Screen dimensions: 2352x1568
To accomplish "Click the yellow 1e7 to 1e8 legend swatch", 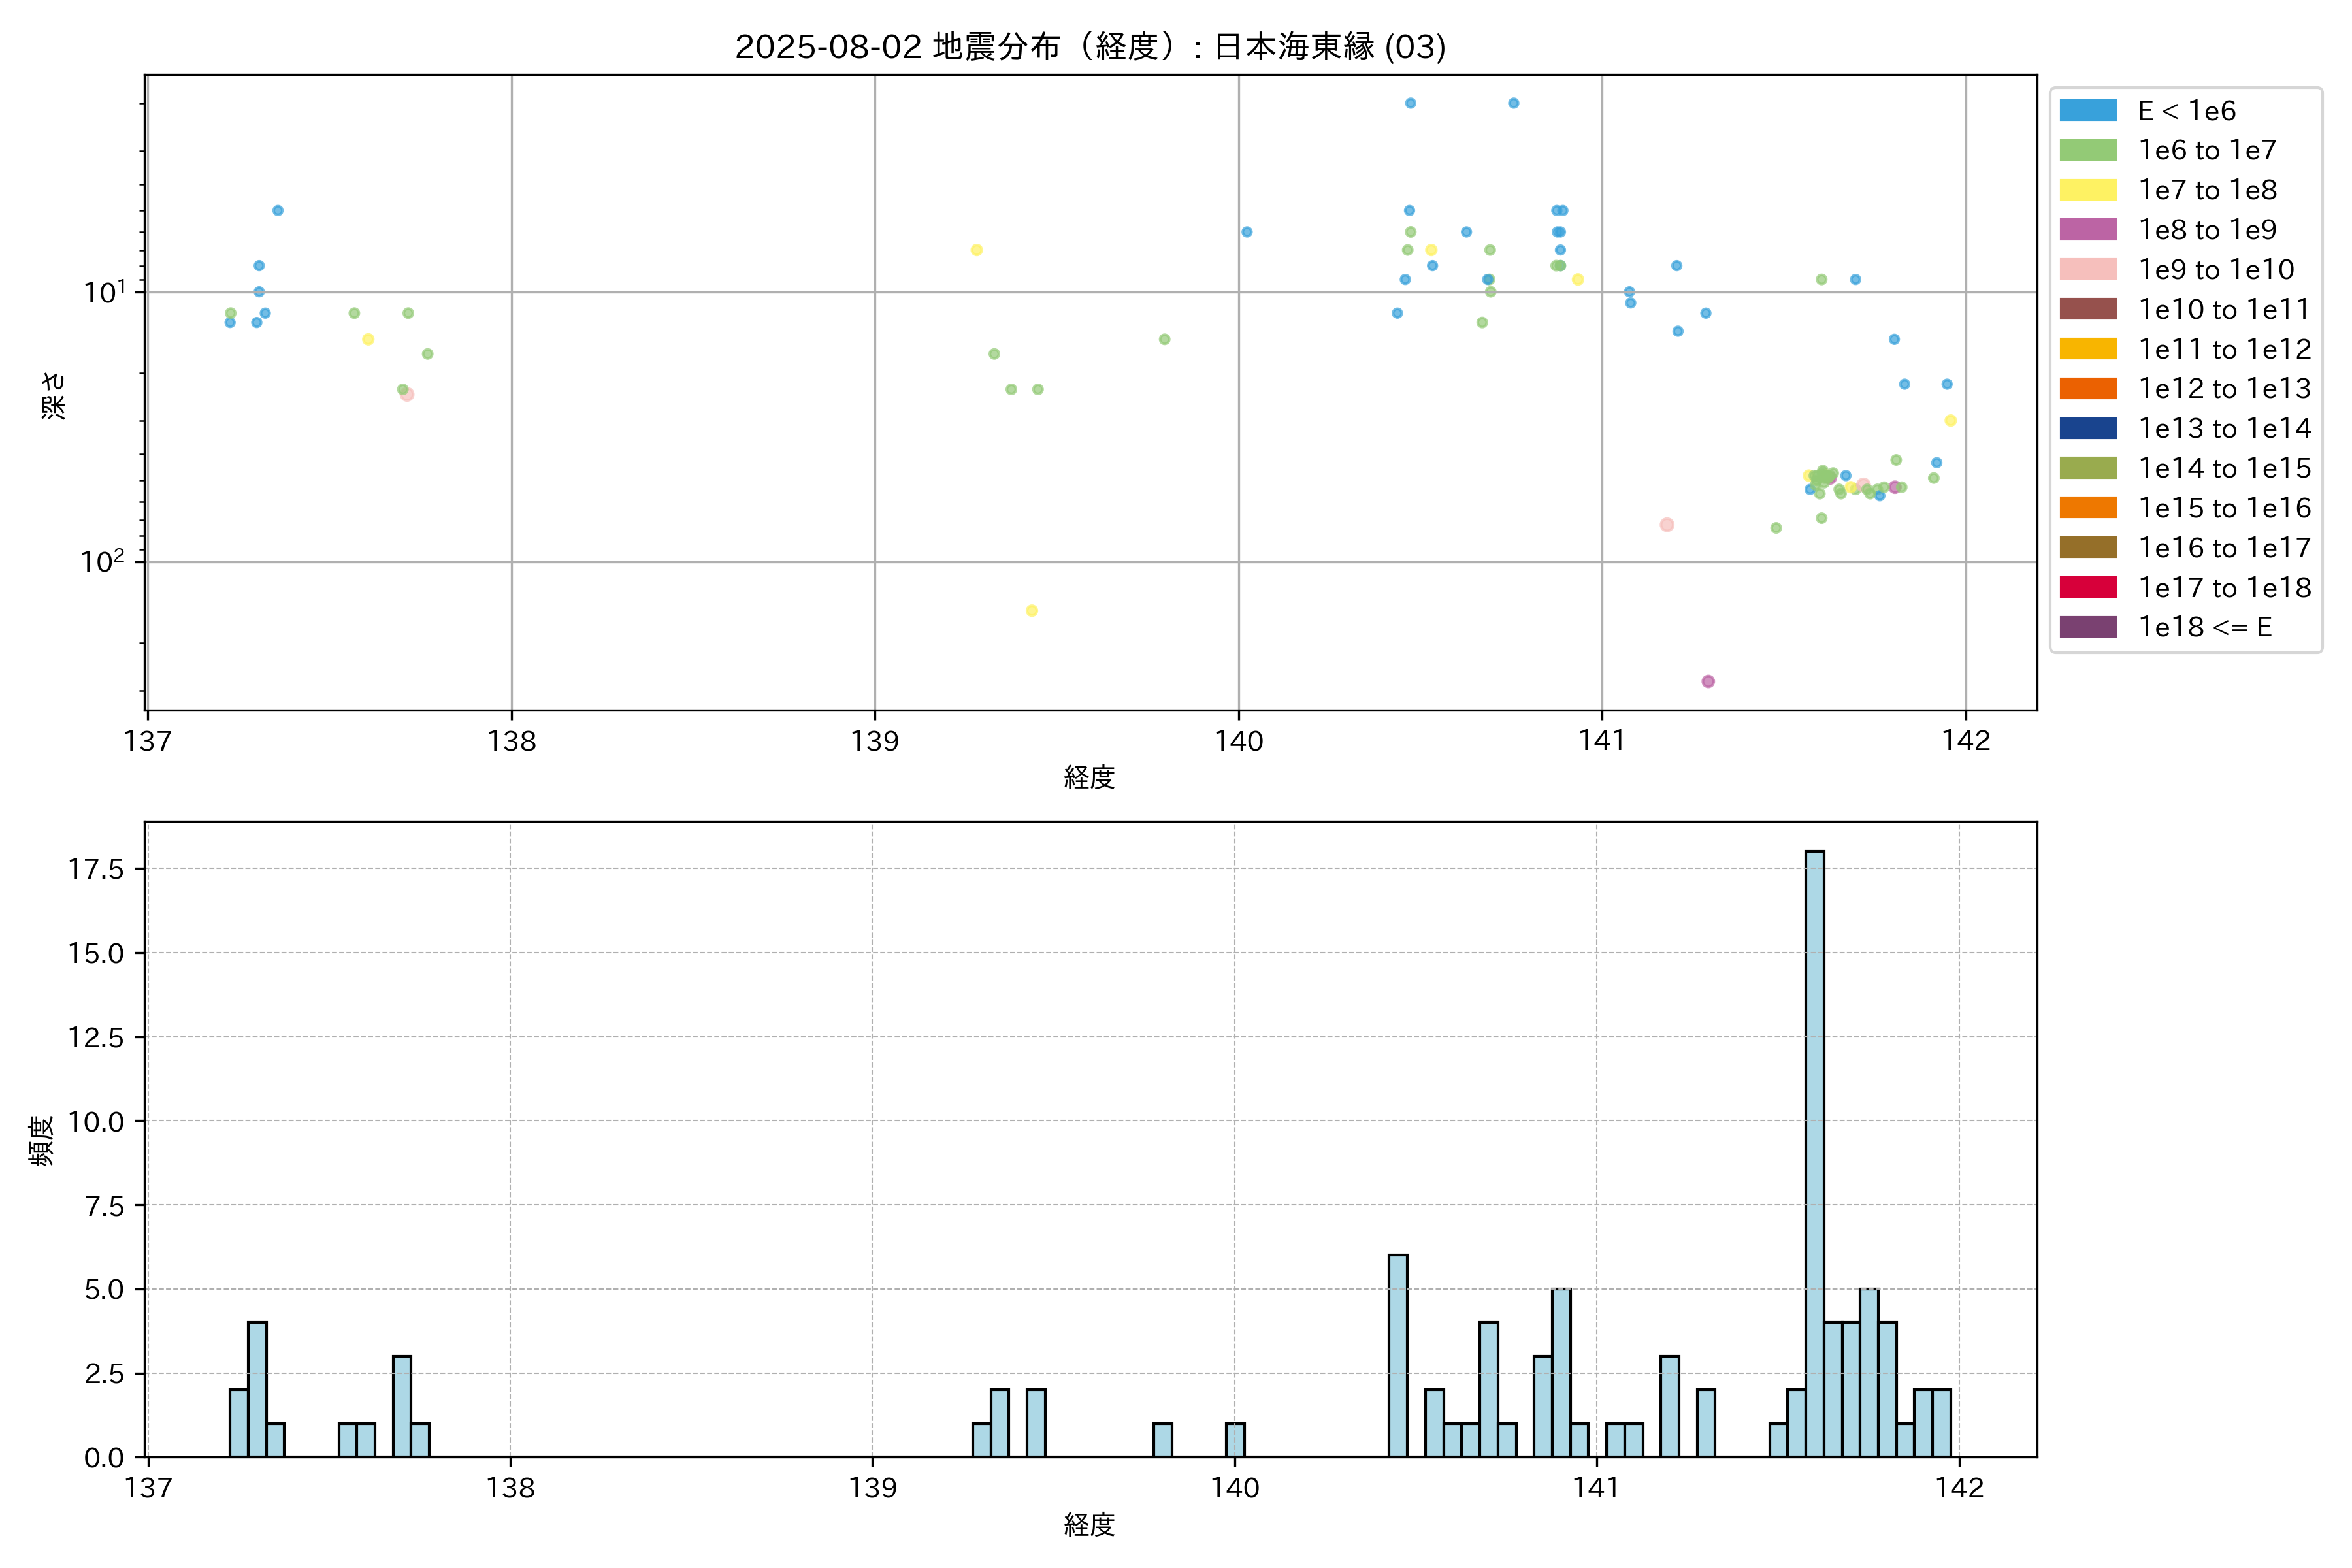I will 2087,190.
